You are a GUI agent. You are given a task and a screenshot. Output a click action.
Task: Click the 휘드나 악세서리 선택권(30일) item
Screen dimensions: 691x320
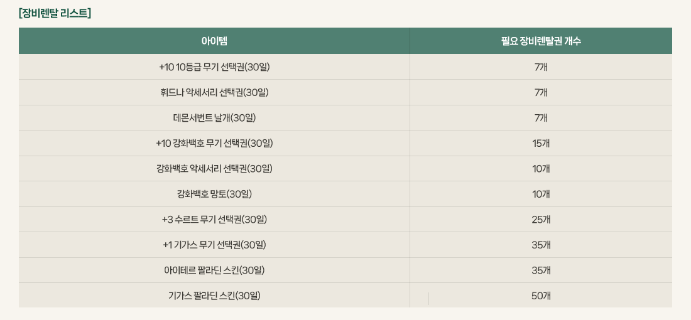click(214, 92)
